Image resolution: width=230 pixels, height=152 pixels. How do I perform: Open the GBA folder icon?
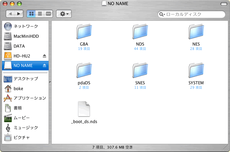tap(84, 32)
